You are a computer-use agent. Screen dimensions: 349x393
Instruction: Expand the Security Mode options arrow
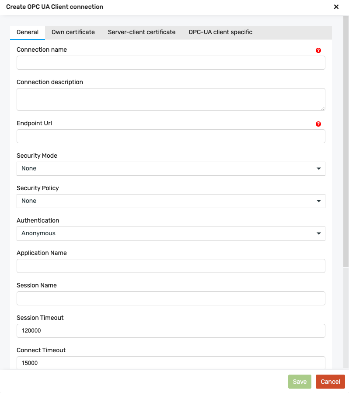[x=319, y=169]
